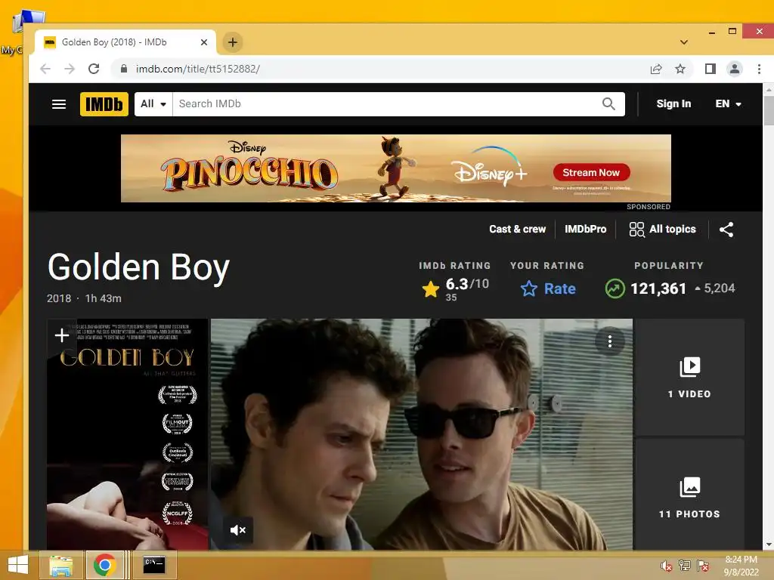Close the Golden Boy tab

[204, 42]
